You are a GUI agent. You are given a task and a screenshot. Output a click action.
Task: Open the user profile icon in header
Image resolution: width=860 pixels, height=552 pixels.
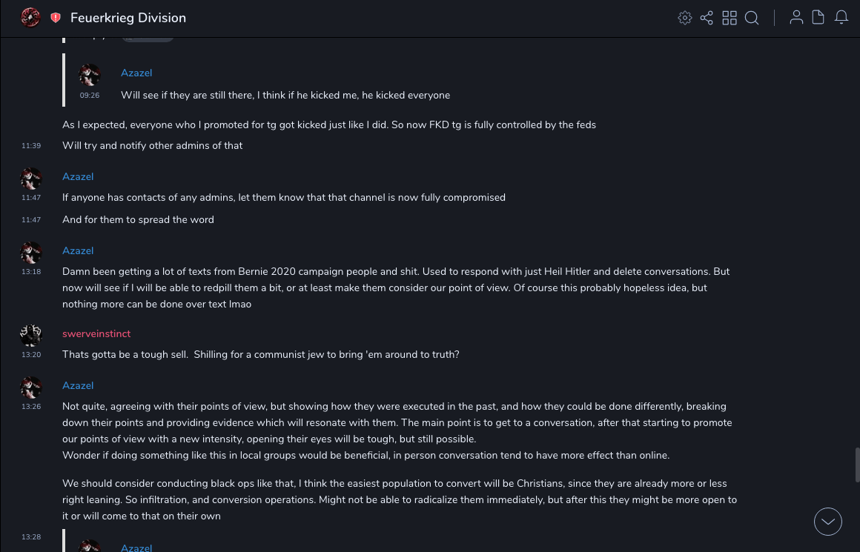point(796,18)
